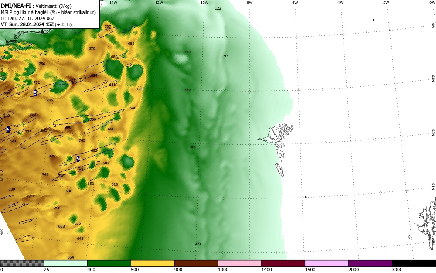Select the 0W longitude label
The width and height of the screenshot is (436, 273).
click(432, 3)
